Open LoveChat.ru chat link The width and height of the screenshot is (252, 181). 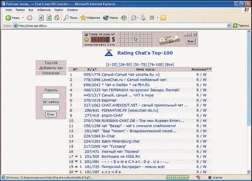pyautogui.click(x=134, y=80)
